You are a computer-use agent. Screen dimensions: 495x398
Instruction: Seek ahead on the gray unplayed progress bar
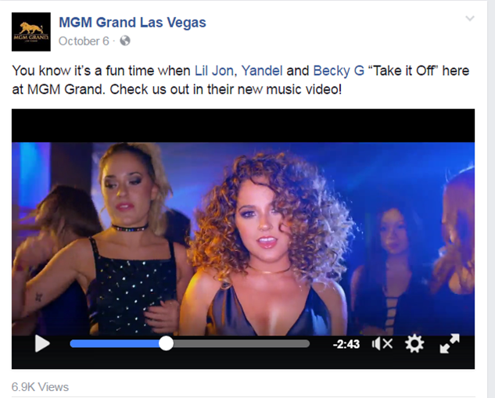tap(242, 343)
